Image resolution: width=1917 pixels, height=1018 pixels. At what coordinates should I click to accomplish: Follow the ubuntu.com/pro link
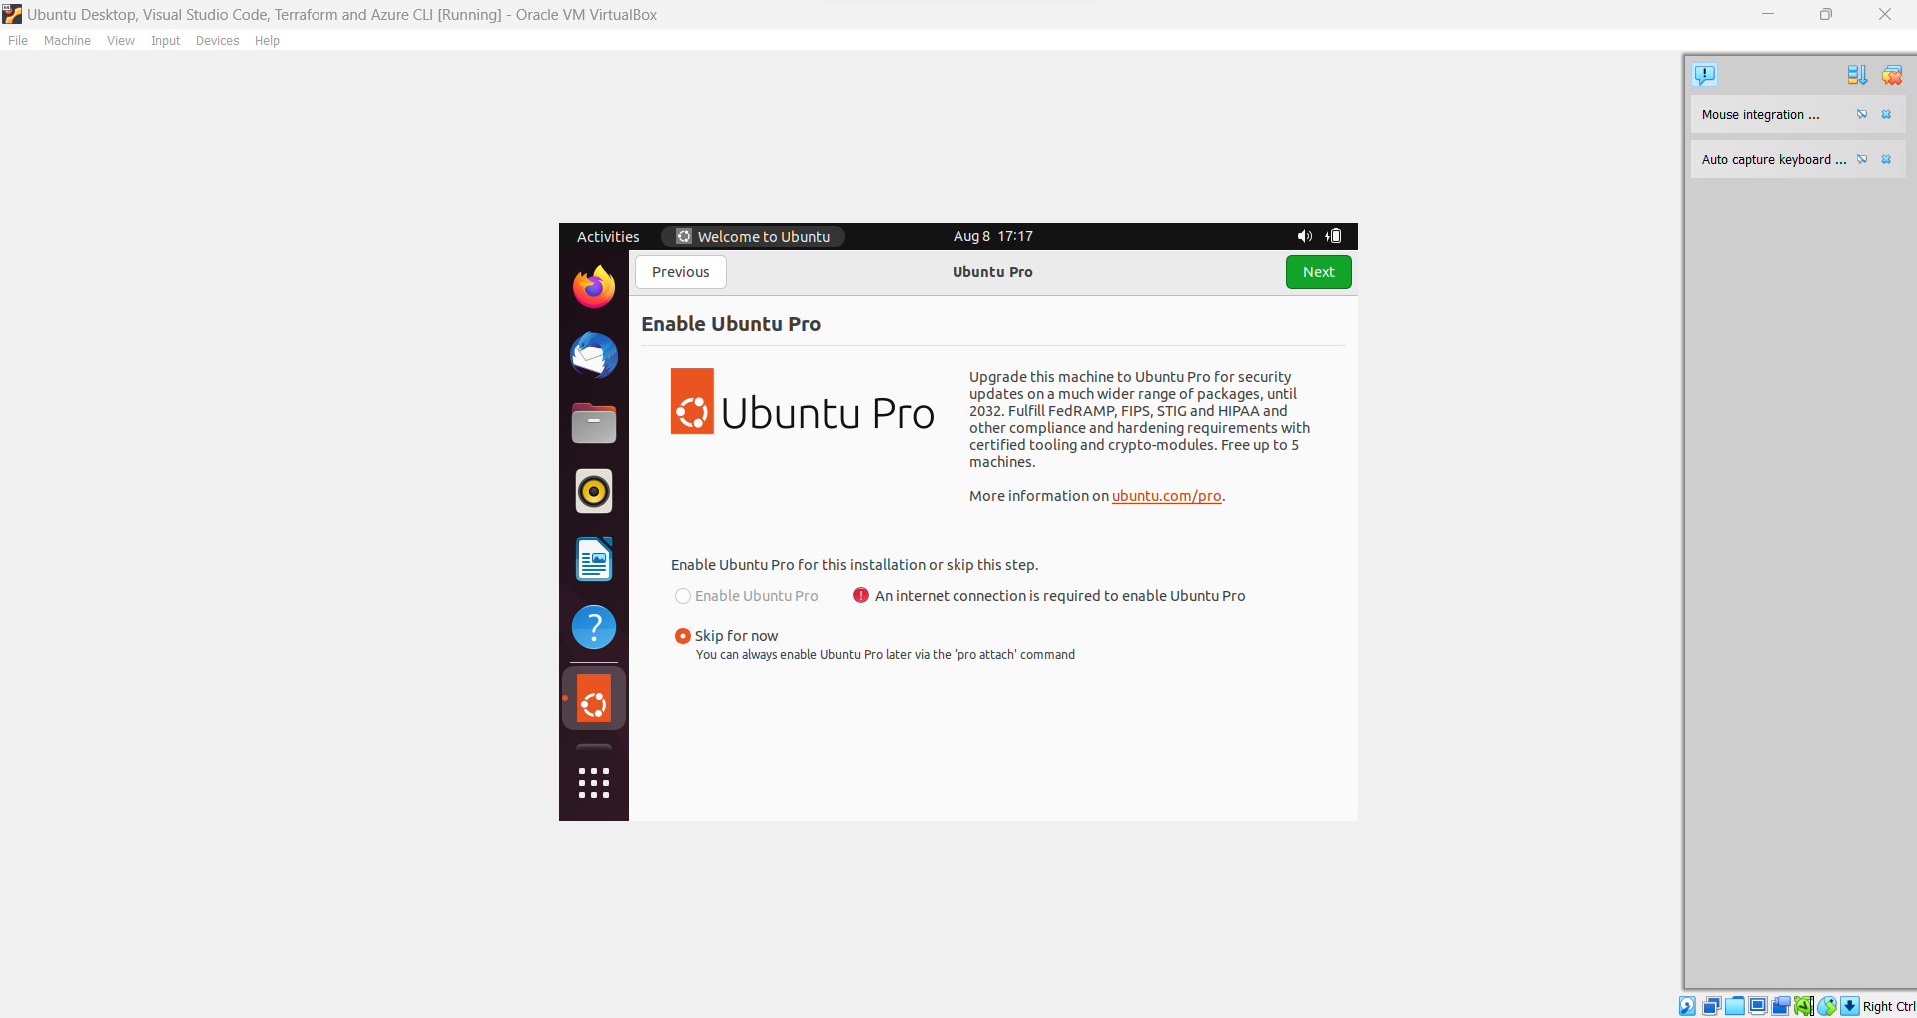1166,496
